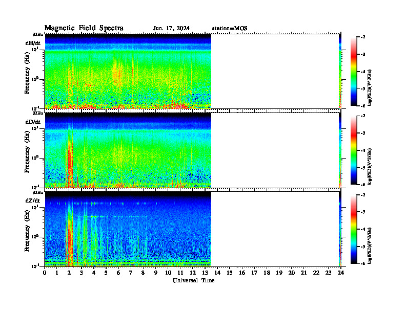Click hour "20" tick label on time axis
Viewport: 406px width, 313px height.
(x=292, y=273)
